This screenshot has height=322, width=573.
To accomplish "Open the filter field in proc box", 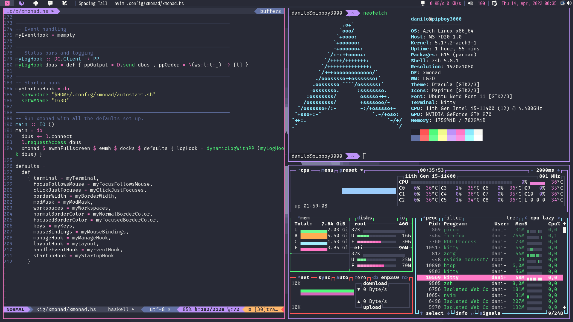I will (x=452, y=218).
